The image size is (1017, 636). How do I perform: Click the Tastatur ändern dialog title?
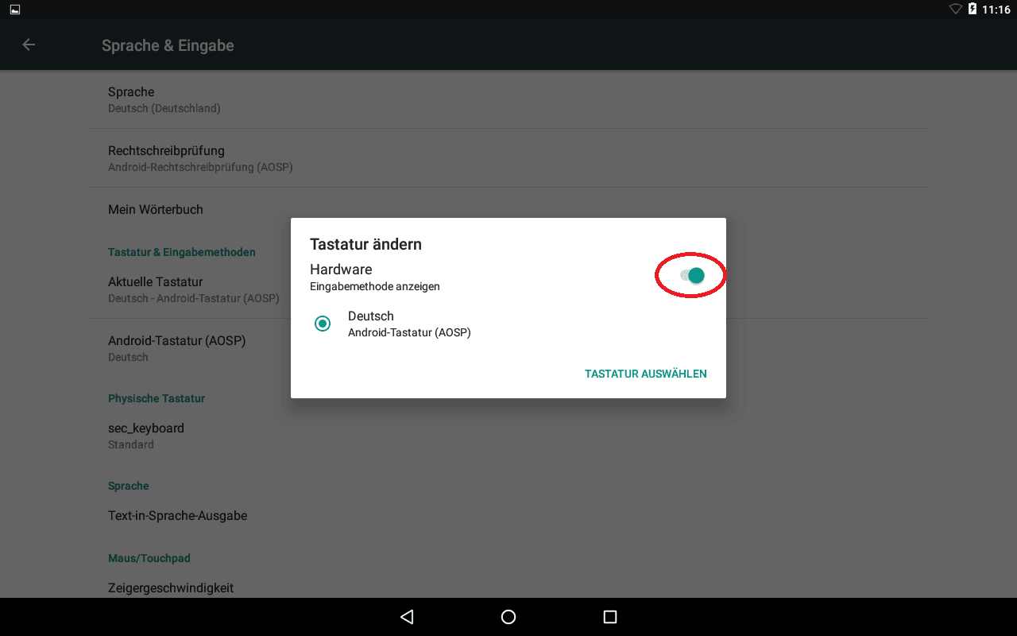365,244
